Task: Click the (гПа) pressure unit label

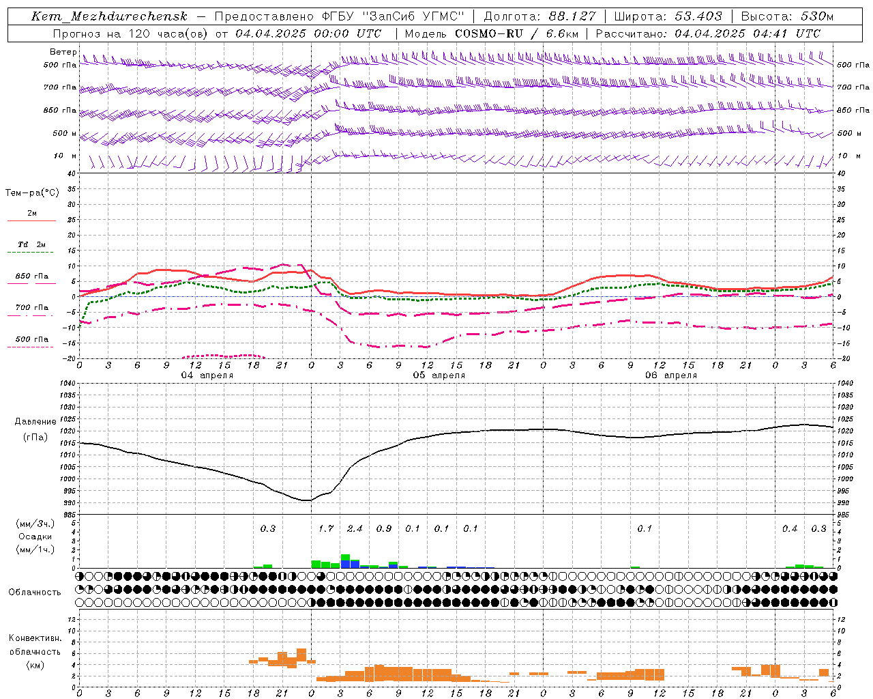Action: pos(35,438)
